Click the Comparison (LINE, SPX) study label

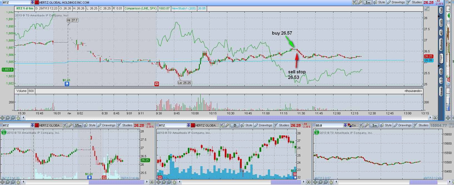point(141,8)
